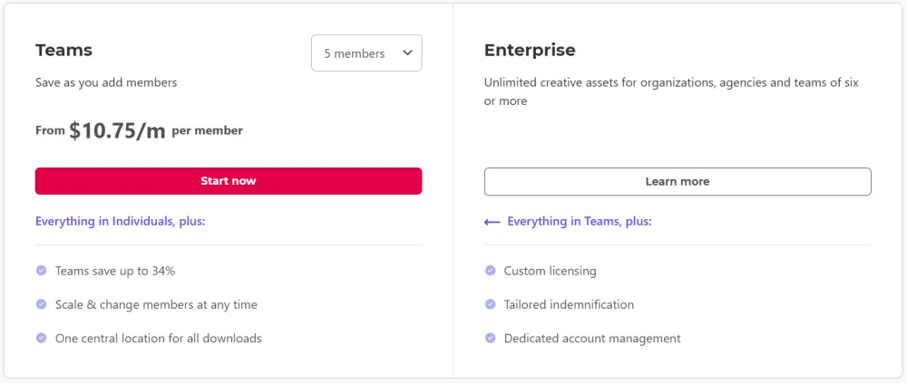Click the Scale & change members at any time text
The width and height of the screenshot is (907, 383).
(156, 305)
